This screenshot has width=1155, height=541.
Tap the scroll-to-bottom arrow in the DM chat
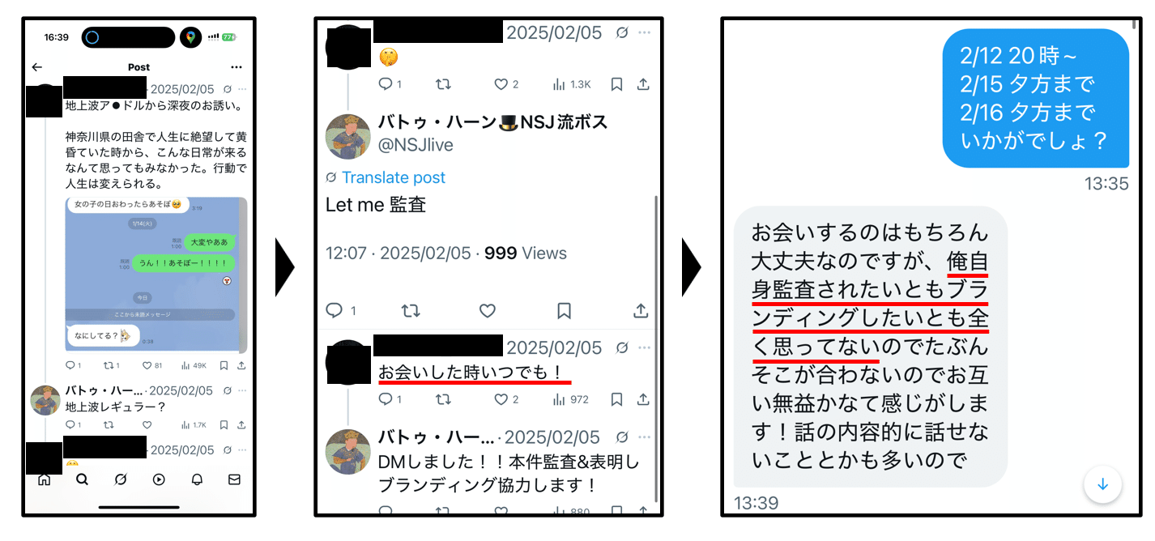point(1102,484)
